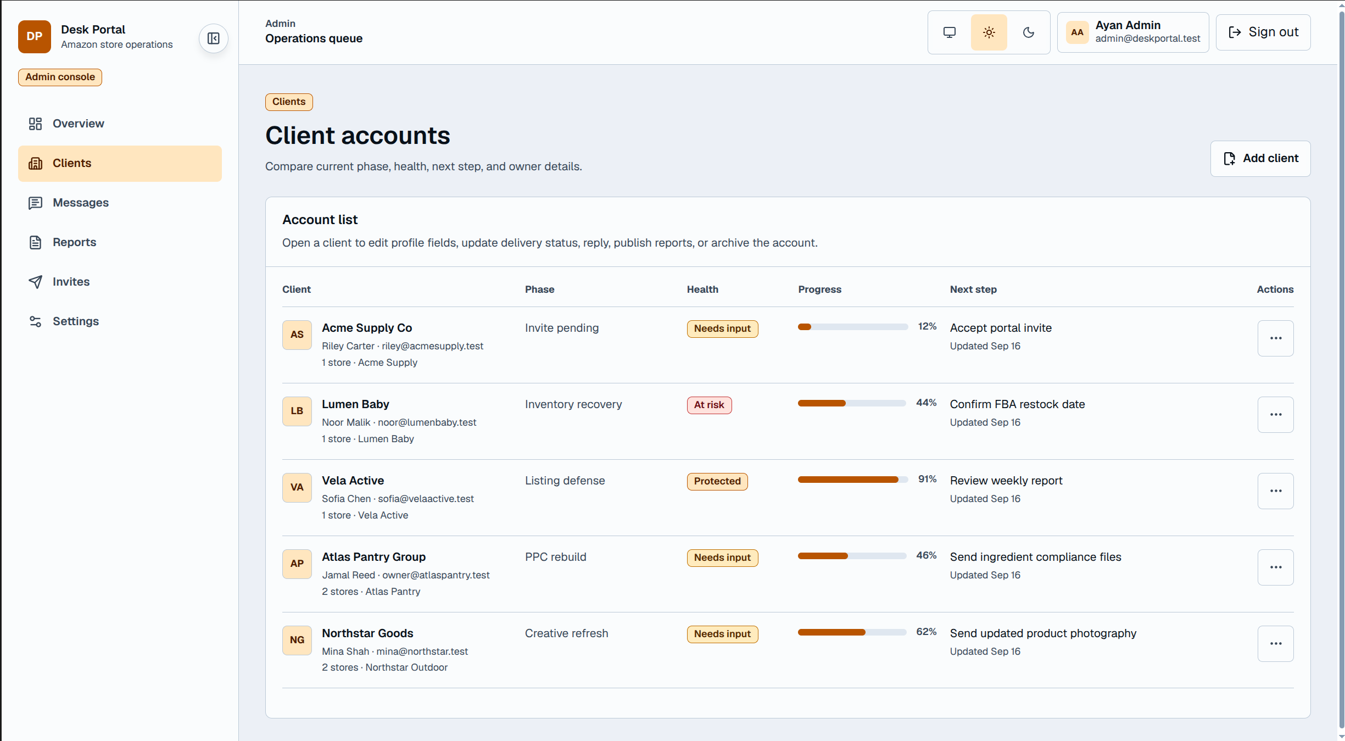Viewport: 1345px width, 741px height.
Task: Click the page vertical scrollbar
Action: [1341, 370]
